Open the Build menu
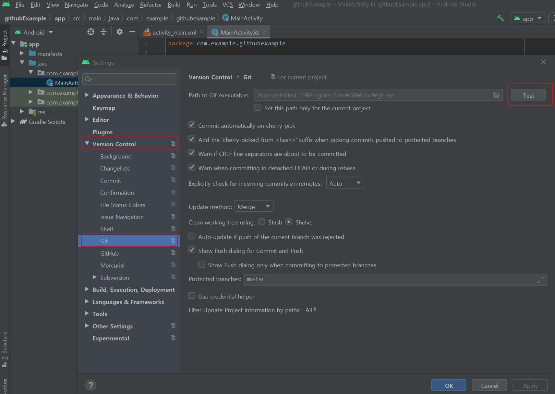Viewport: 555px width, 394px height. (x=174, y=5)
